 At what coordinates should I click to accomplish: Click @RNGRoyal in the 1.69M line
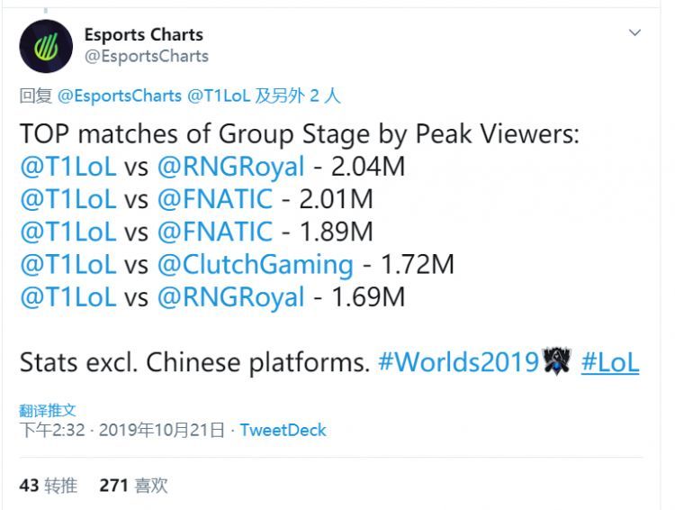tap(230, 297)
